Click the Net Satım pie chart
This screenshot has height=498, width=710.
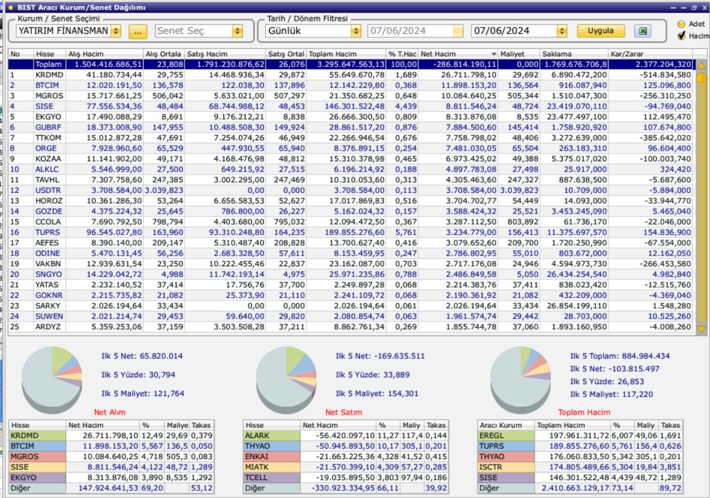[x=286, y=379]
